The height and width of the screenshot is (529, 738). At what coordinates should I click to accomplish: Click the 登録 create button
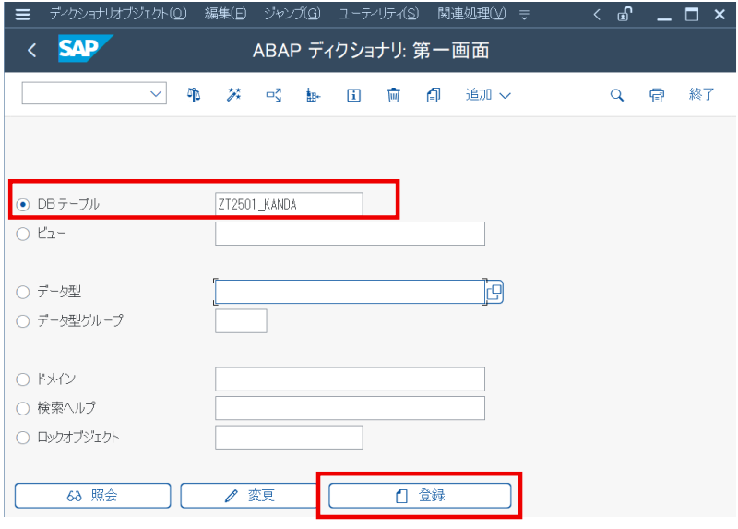point(420,496)
